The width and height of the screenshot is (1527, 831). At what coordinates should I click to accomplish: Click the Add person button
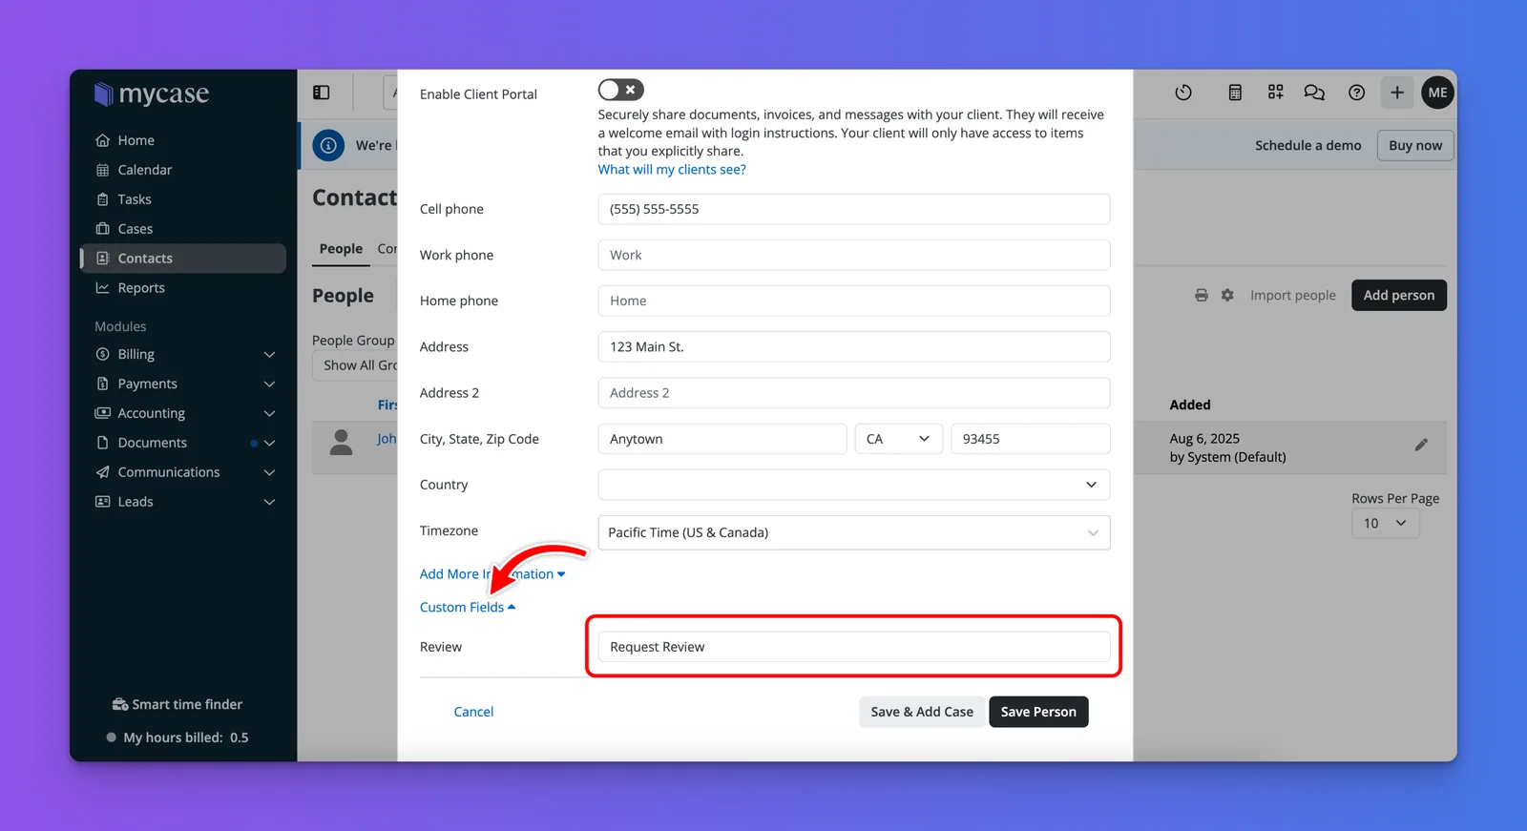pos(1399,296)
